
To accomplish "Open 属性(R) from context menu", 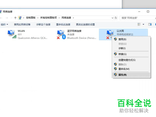I will 131,75.
